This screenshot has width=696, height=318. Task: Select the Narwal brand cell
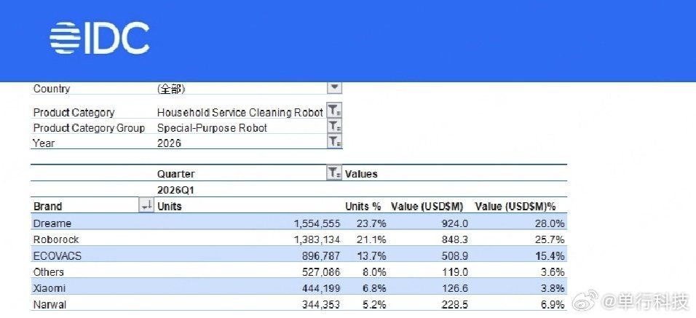point(50,305)
